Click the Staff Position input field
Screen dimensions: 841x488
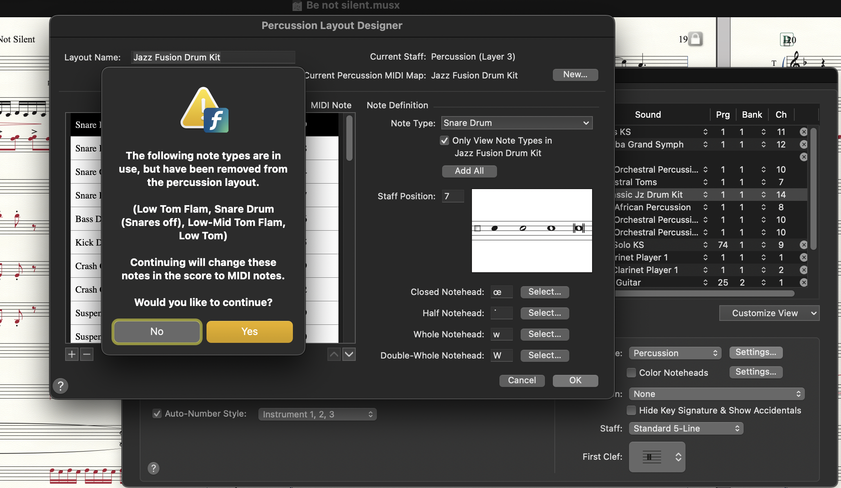453,196
